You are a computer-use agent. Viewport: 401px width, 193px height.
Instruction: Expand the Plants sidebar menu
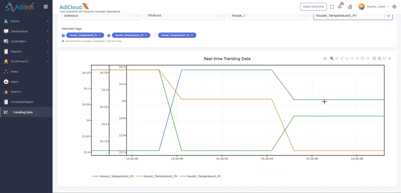26,21
